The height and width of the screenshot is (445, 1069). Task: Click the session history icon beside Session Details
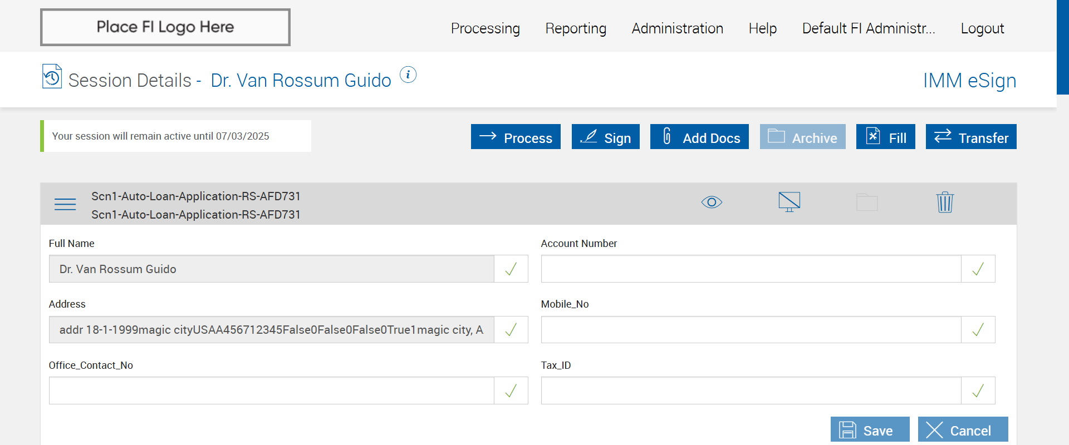tap(52, 77)
